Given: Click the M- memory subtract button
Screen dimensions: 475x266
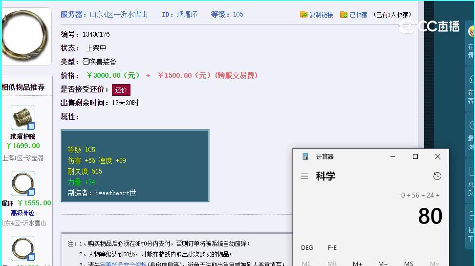Looking at the screenshot, I should coord(383,264).
